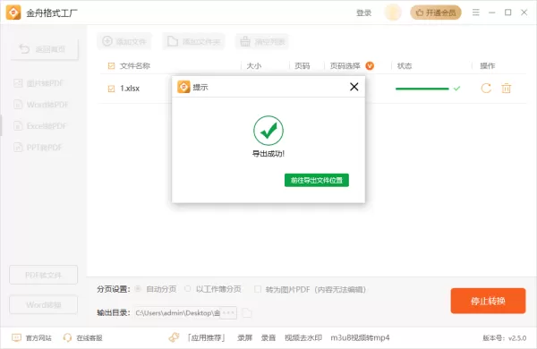Click the PDF转文件 sidebar button
537x349 pixels.
[x=44, y=275]
